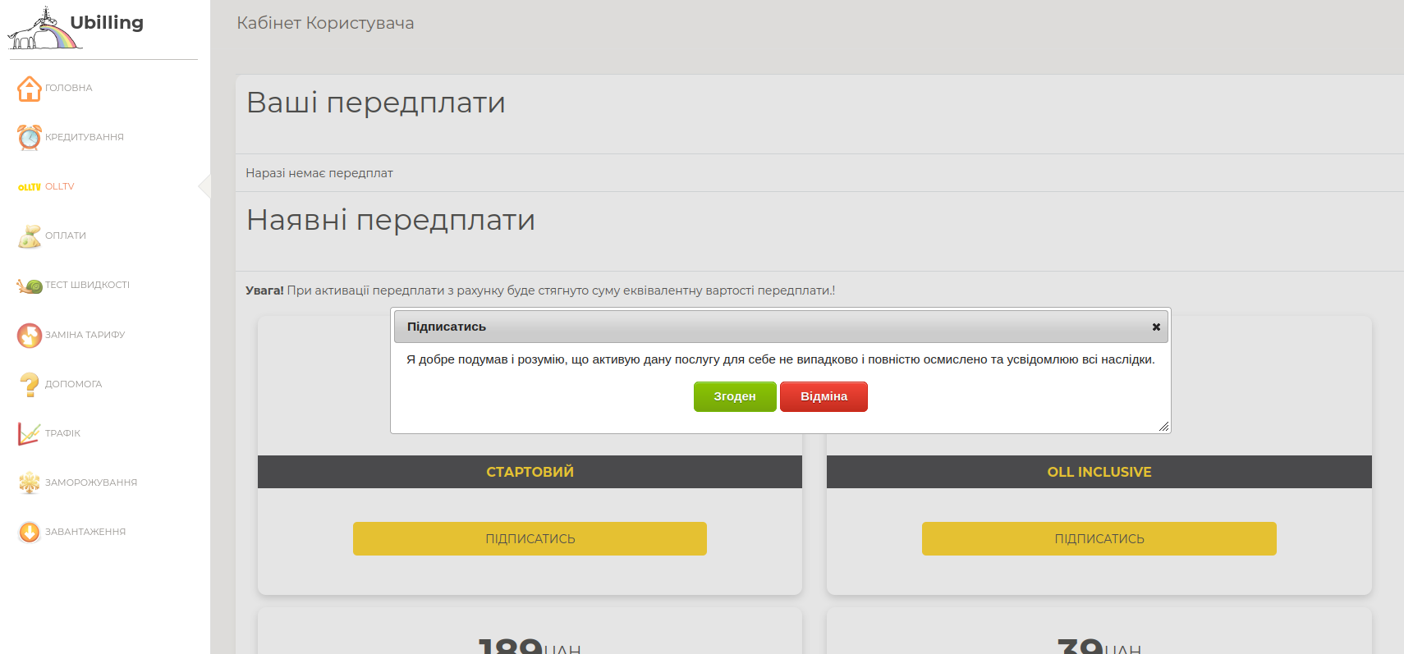The width and height of the screenshot is (1404, 654).
Task: Click the Ubilling unicorn logo
Action: pyautogui.click(x=45, y=29)
